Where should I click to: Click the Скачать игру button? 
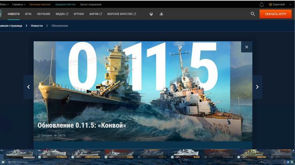[276, 14]
